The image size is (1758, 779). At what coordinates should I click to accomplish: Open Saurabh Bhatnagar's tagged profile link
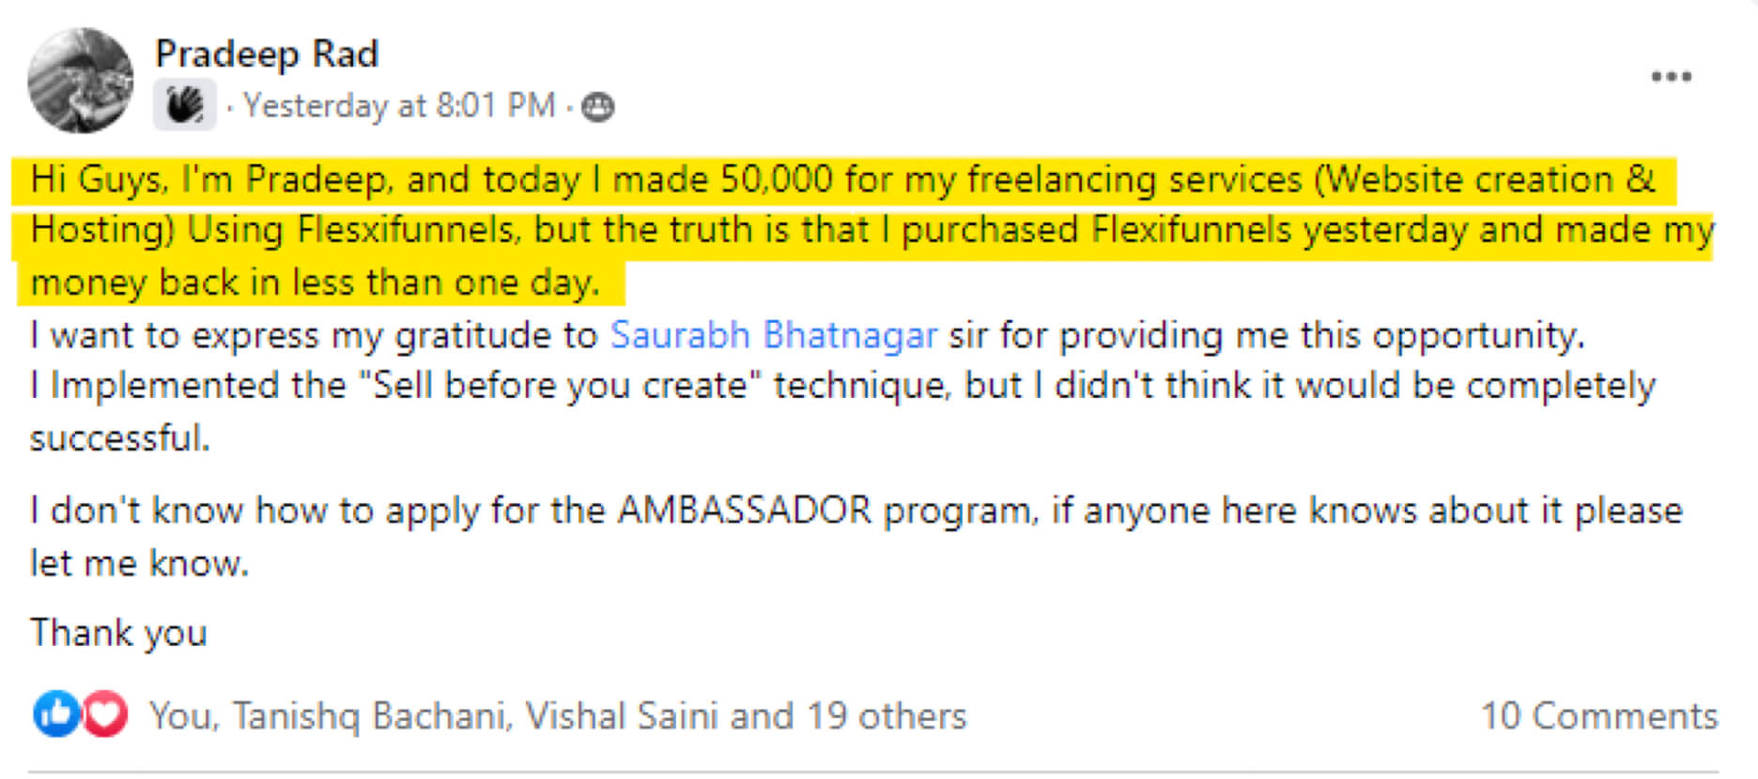pos(773,335)
